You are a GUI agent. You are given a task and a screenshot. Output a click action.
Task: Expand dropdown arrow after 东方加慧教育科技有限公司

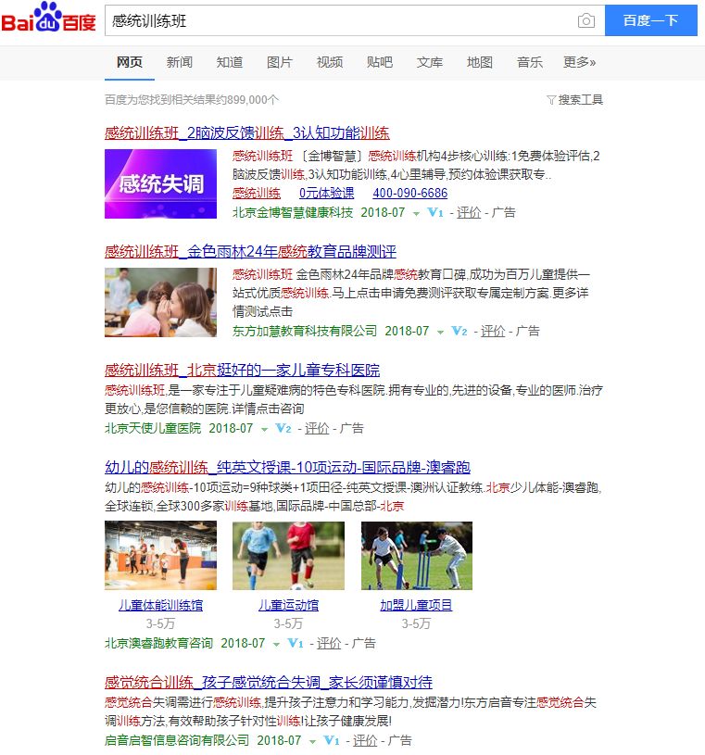(440, 333)
